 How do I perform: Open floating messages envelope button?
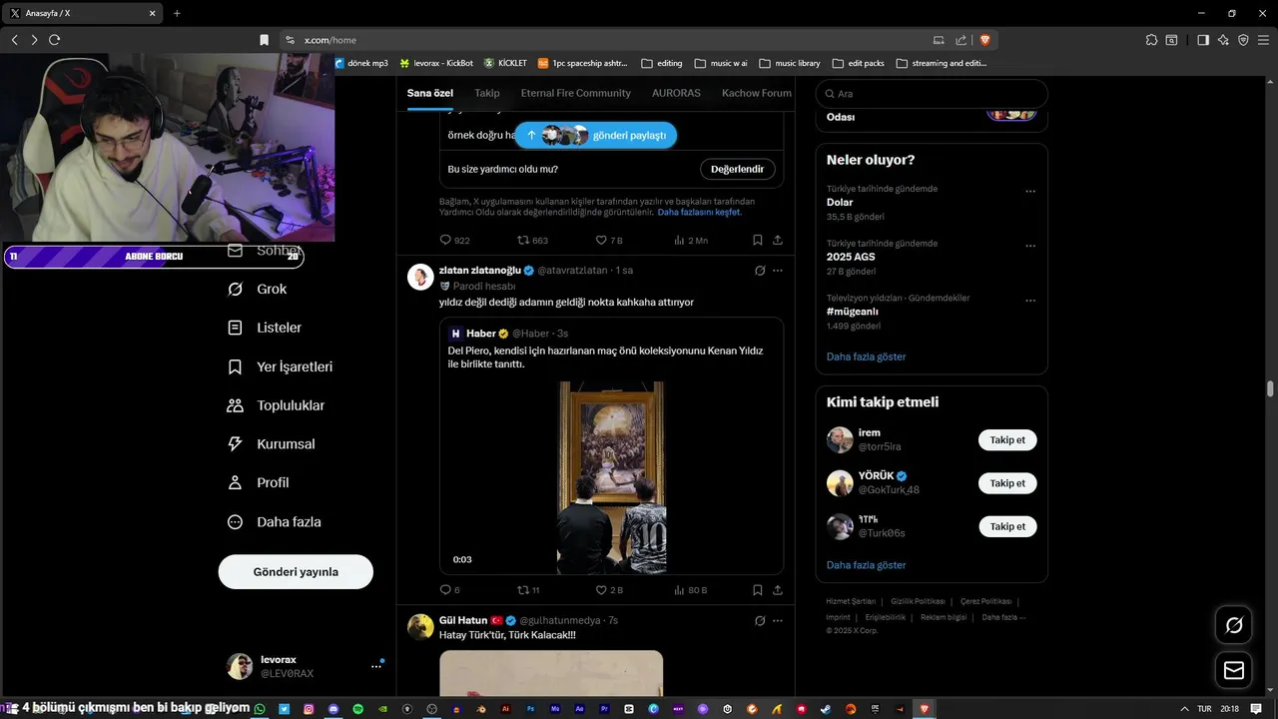tap(1234, 671)
